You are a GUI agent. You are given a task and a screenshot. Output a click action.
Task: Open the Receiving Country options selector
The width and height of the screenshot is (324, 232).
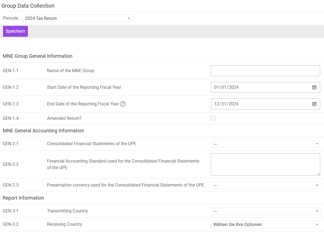click(x=265, y=224)
